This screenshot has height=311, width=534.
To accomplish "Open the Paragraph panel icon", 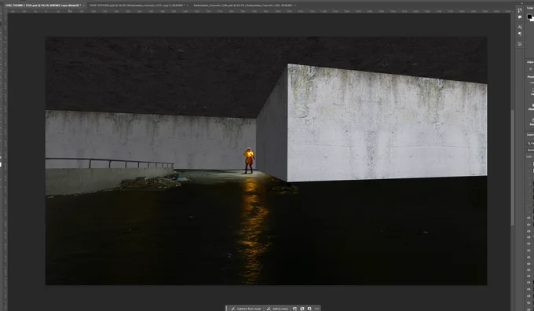I will [x=520, y=34].
